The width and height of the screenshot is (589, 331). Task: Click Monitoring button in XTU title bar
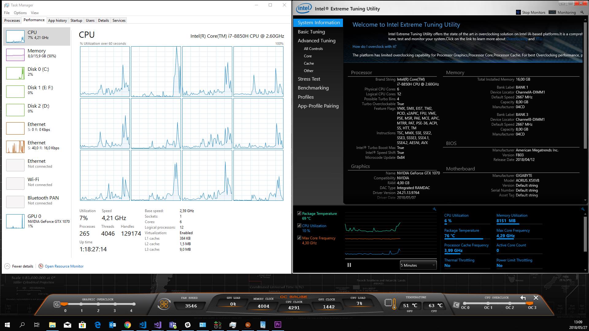(x=562, y=12)
